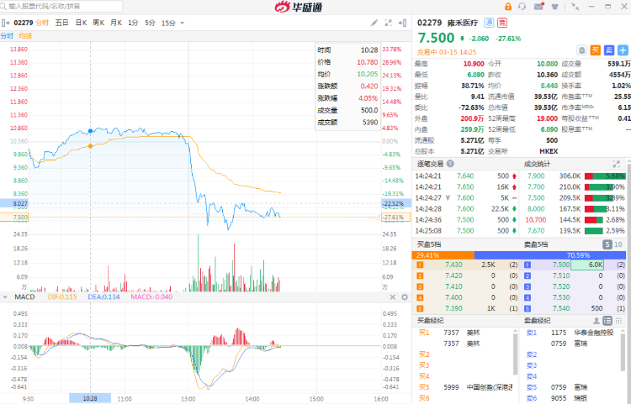Viewport: 631px width, 404px height.
Task: Close the MACD indicator panel
Action: coord(392,297)
